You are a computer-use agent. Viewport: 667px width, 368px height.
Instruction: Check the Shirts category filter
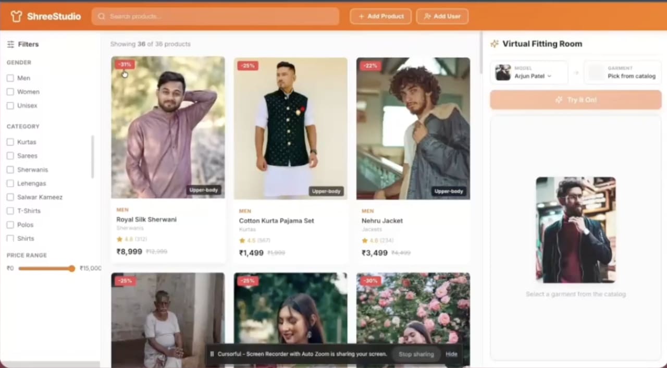pyautogui.click(x=10, y=238)
